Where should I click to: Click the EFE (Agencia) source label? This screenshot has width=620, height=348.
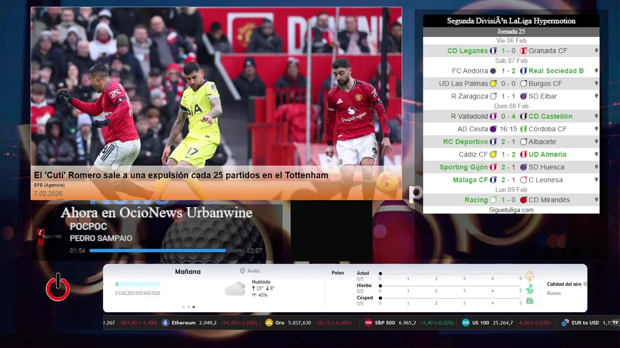click(x=49, y=185)
